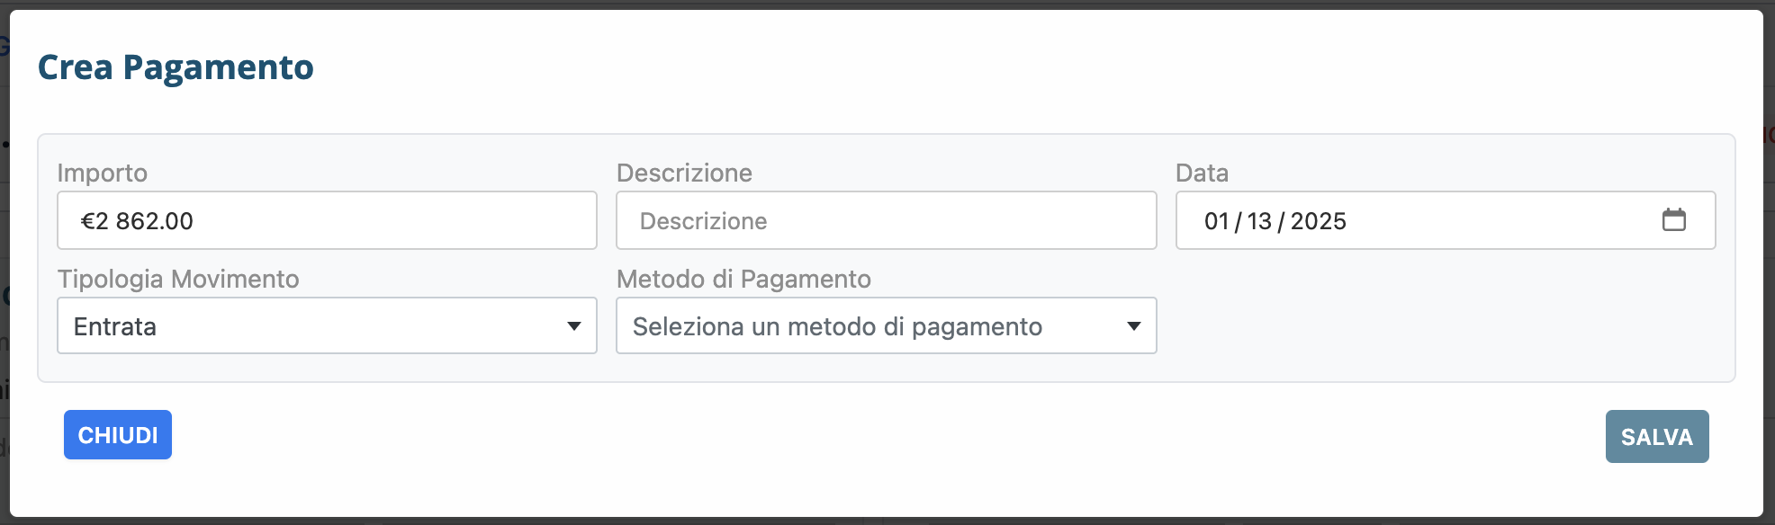Click the "Tipologia Movimento" label
This screenshot has width=1775, height=525.
[178, 279]
